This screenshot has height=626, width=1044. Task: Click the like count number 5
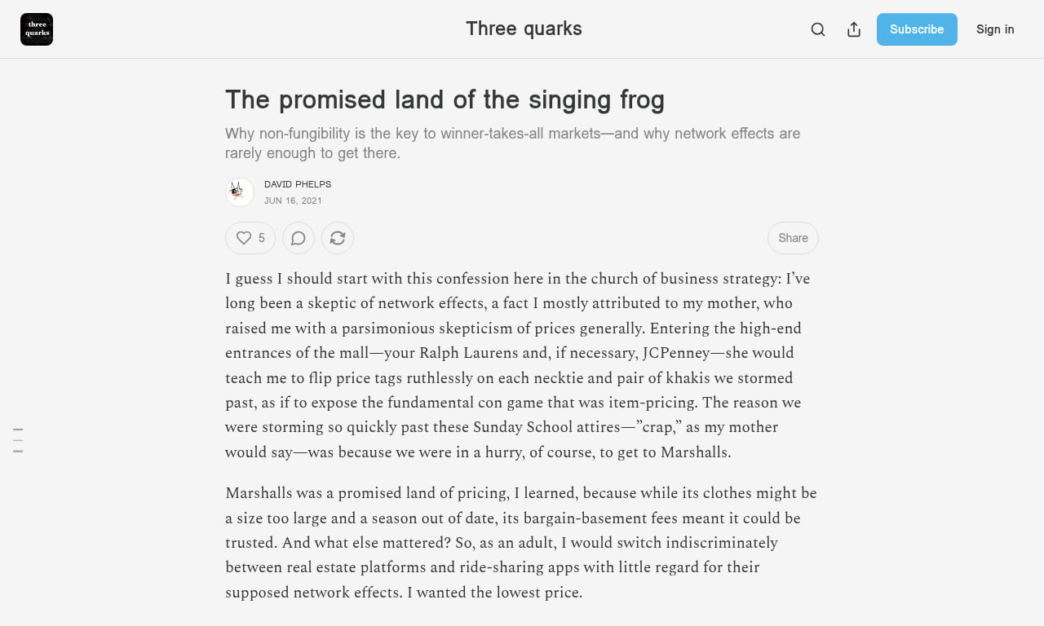(x=262, y=238)
